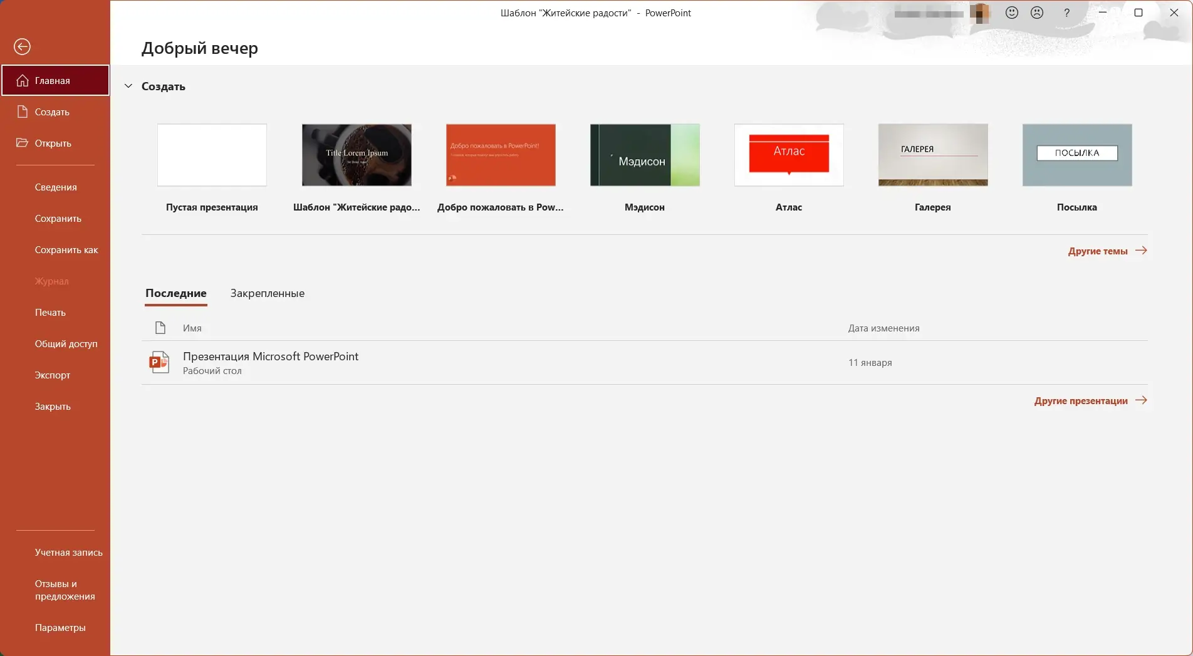Click the Home (Главная) icon in sidebar
1193x656 pixels.
[x=23, y=80]
